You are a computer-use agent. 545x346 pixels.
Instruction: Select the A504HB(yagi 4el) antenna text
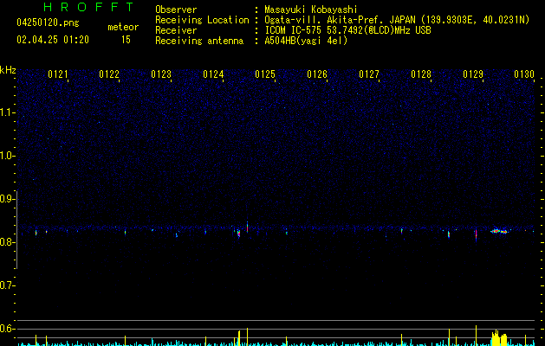[x=306, y=41]
